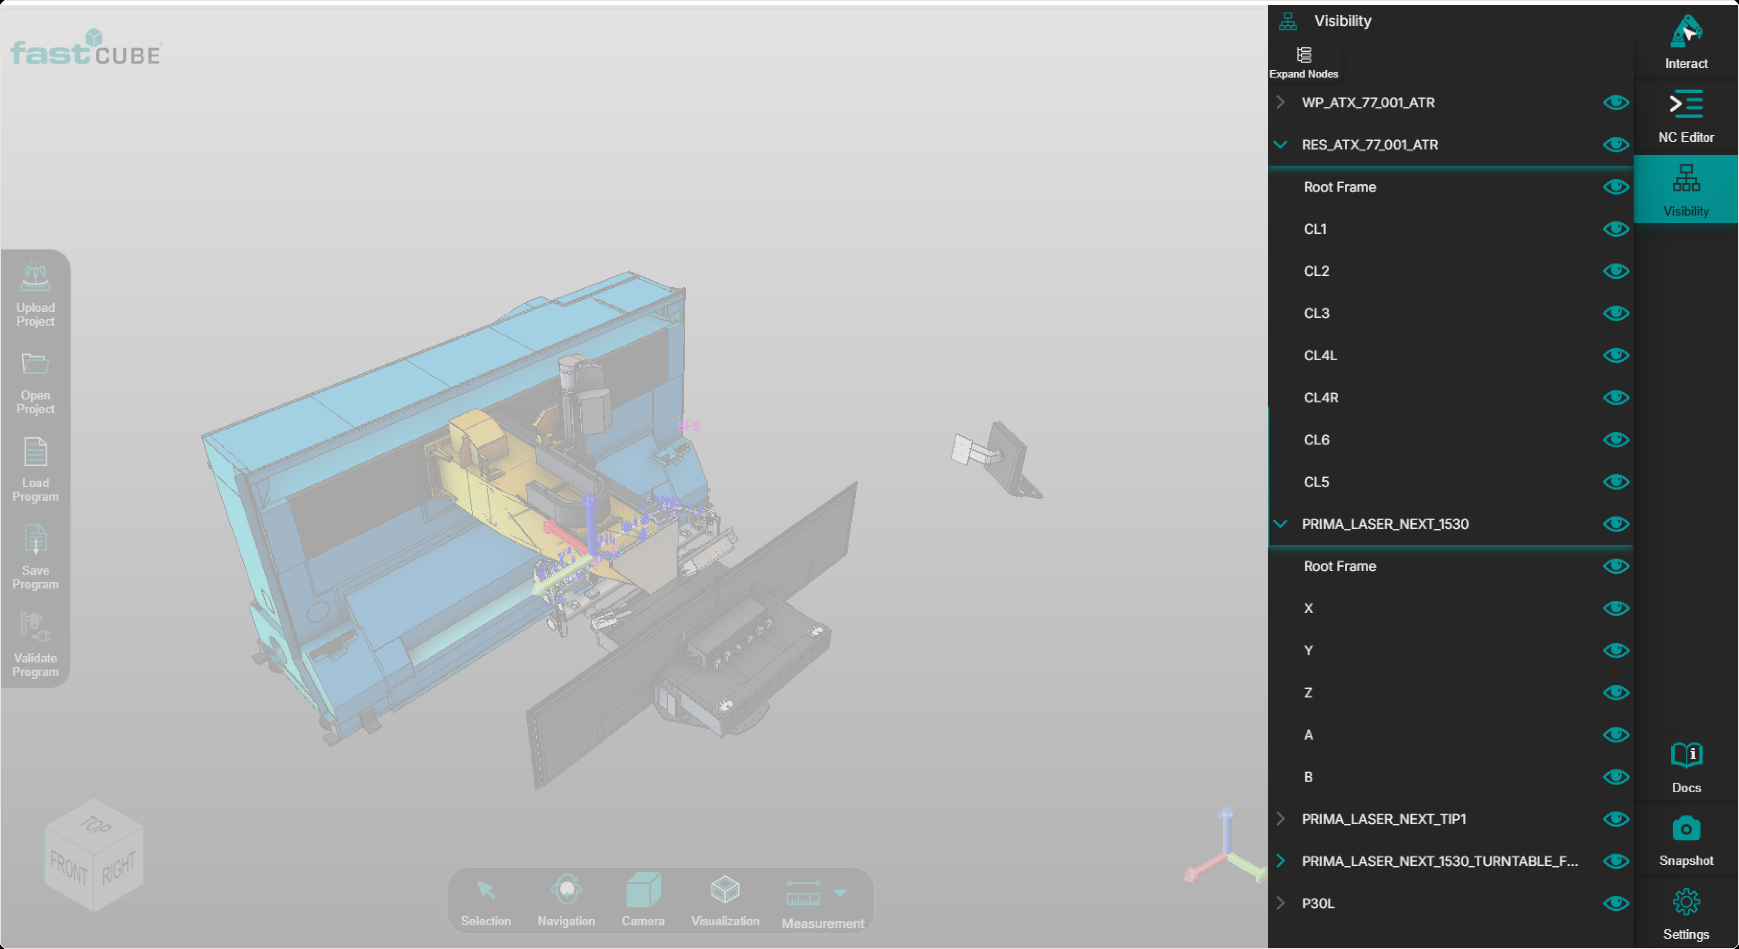Select the Visibility sidebar tab
This screenshot has height=949, width=1739.
point(1686,189)
